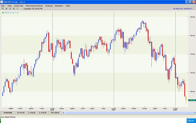Viewport: 196px width, 123px height.
Task: Choose the greyed zoom out magnifier
Action: (x=17, y=9)
